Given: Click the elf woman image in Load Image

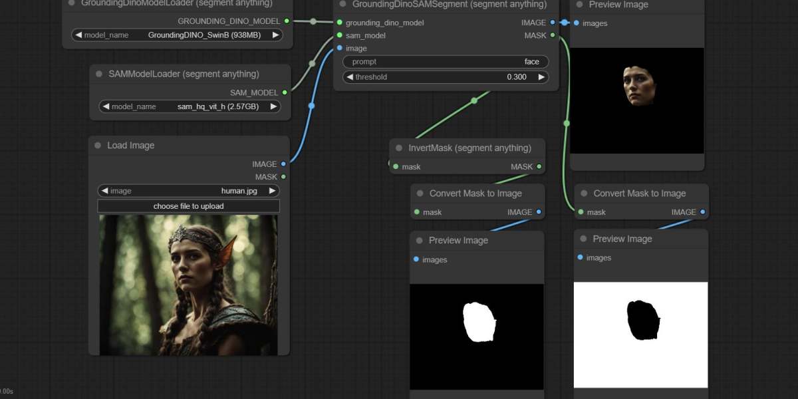Looking at the screenshot, I should [x=188, y=285].
